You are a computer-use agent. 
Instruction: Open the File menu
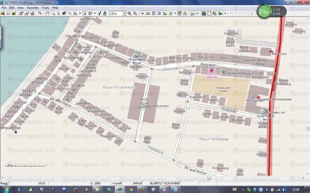4,8
